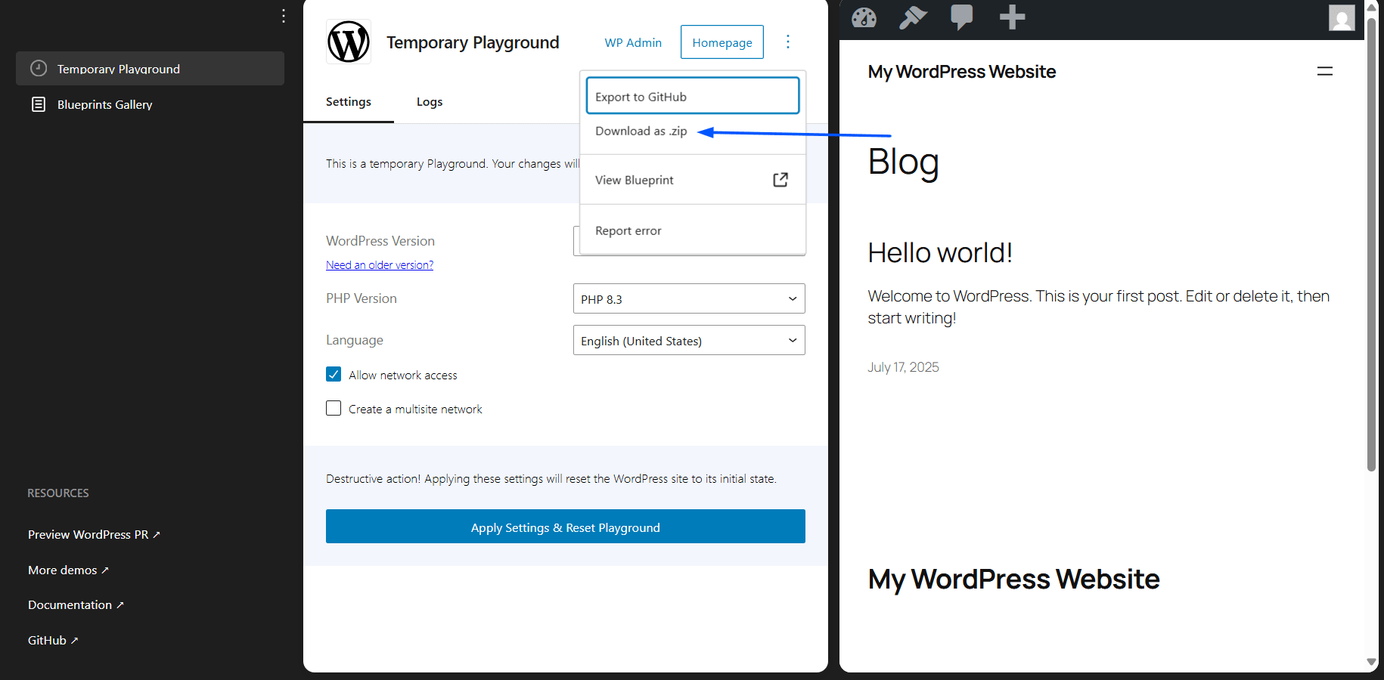This screenshot has height=680, width=1384.
Task: Switch to the Settings tab
Action: pyautogui.click(x=349, y=102)
